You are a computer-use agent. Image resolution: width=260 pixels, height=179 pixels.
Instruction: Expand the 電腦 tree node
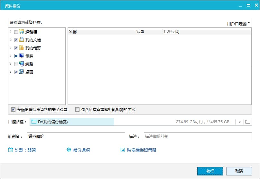coord(10,56)
